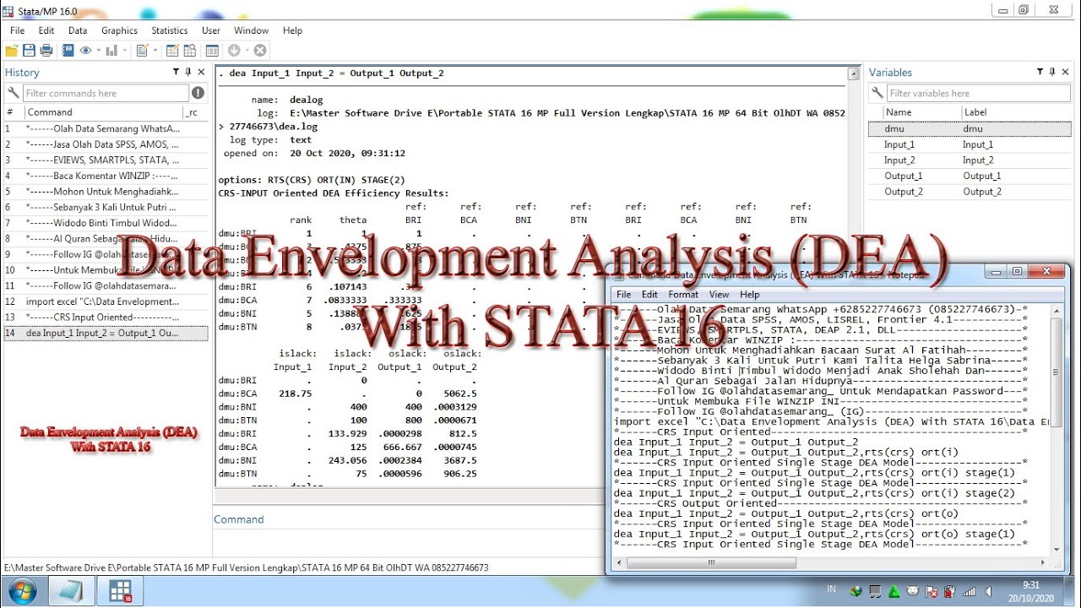Click the wrench icon in Variables panel
Viewport: 1081px width, 608px height.
coord(877,93)
